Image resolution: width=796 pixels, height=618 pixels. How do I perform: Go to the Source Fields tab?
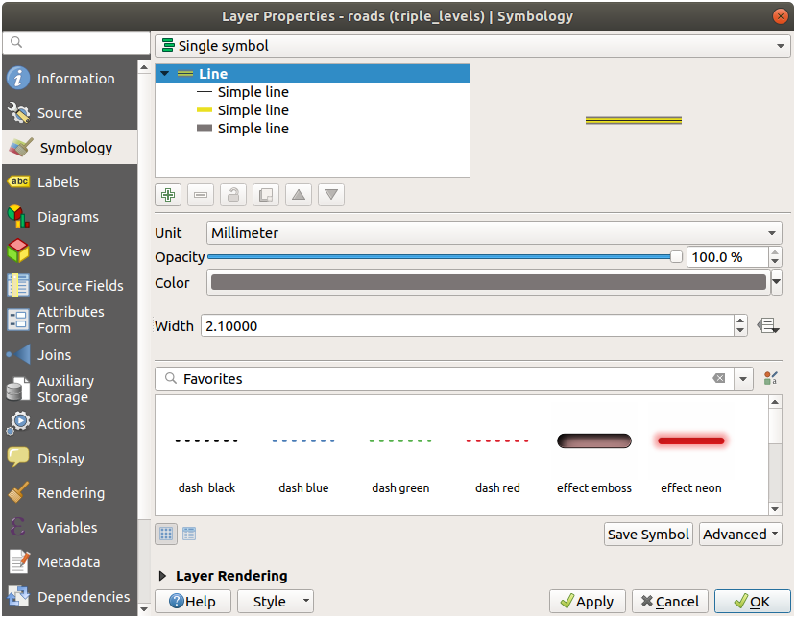coord(80,286)
